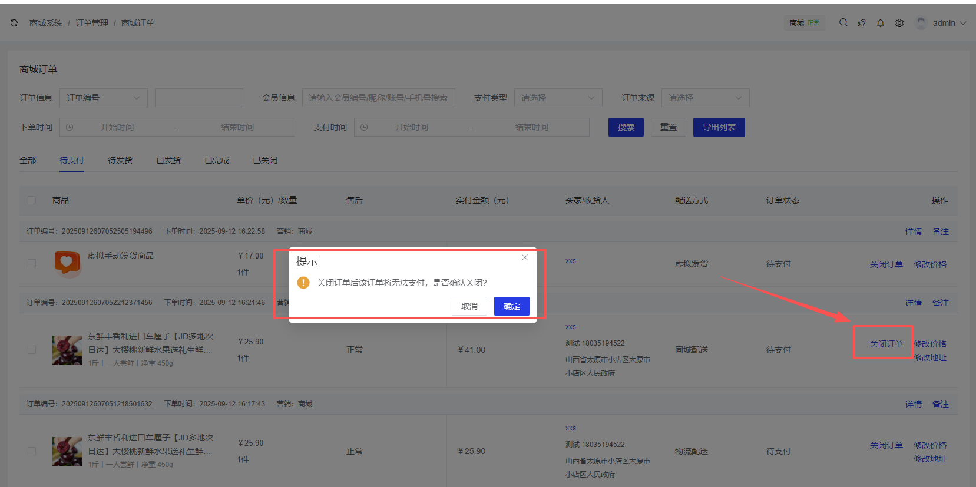Screen dimensions: 976x487
Task: Click 取消 in the dialog
Action: click(x=469, y=306)
